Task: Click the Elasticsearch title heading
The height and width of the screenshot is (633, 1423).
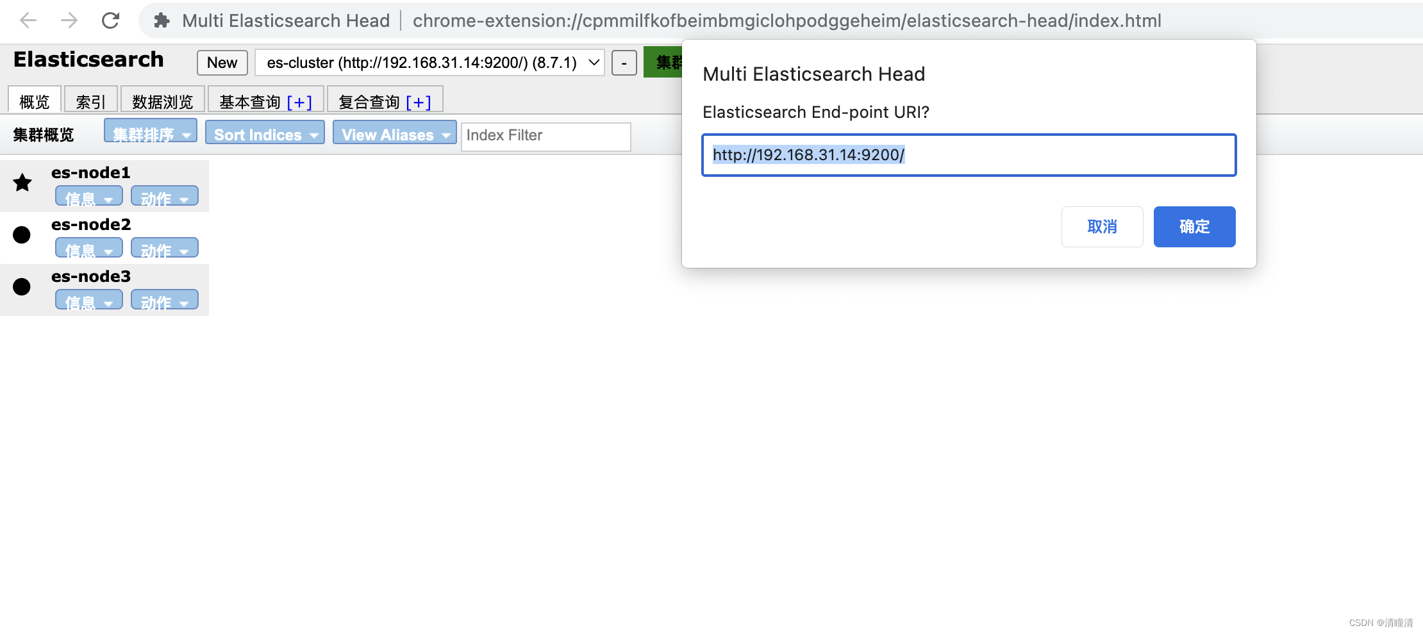Action: coord(88,59)
